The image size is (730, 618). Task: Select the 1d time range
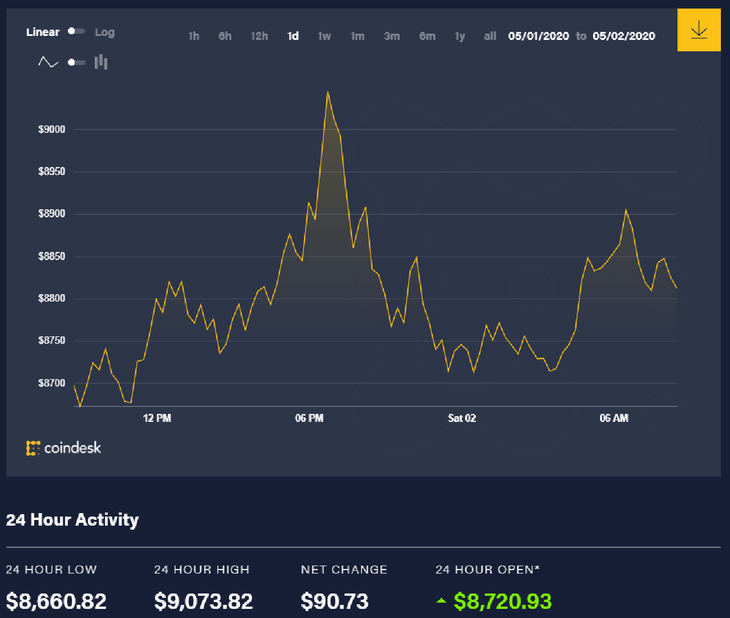[293, 36]
